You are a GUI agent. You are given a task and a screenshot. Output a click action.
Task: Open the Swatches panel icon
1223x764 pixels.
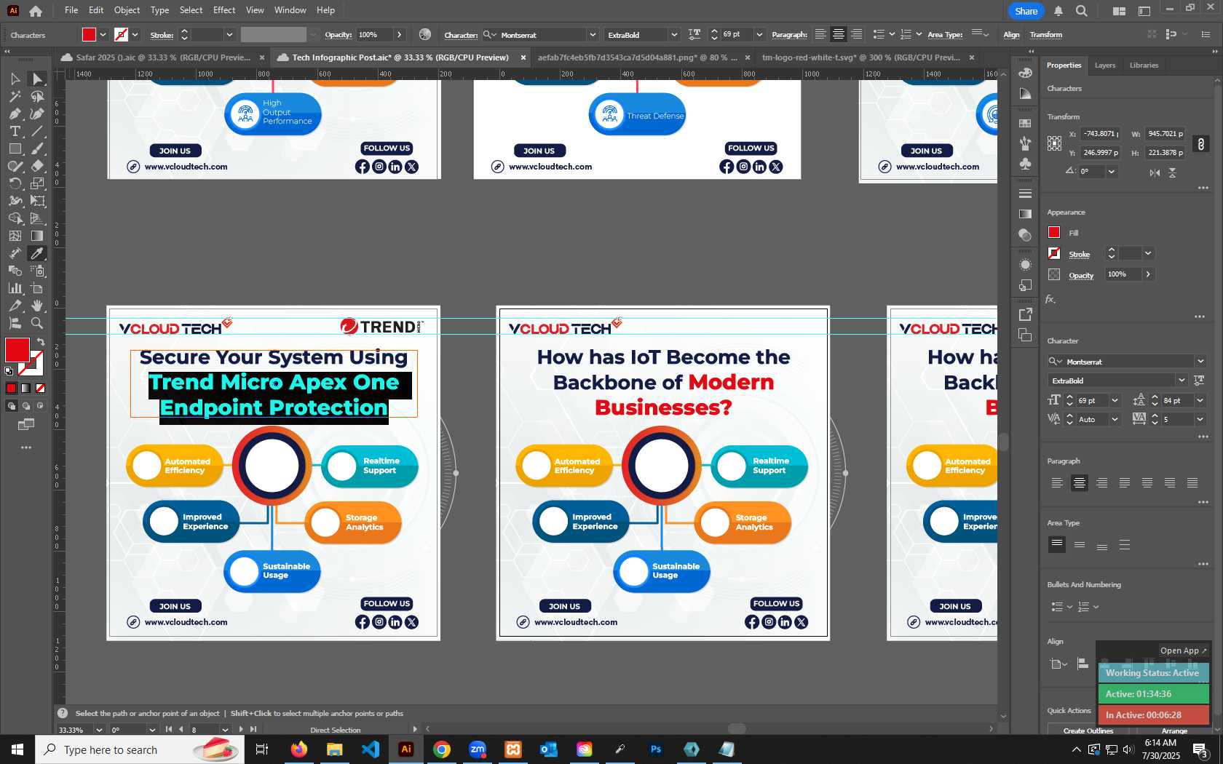(x=1025, y=124)
